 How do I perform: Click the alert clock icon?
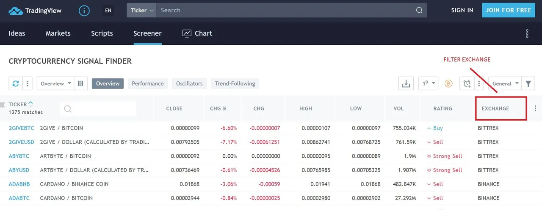click(x=467, y=83)
